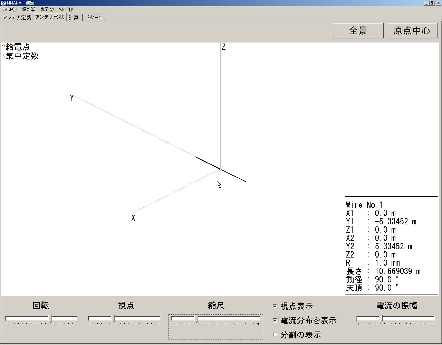This screenshot has width=442, height=345.
Task: Click the 'Z2 : 0.0 m' value
Action: coord(371,255)
